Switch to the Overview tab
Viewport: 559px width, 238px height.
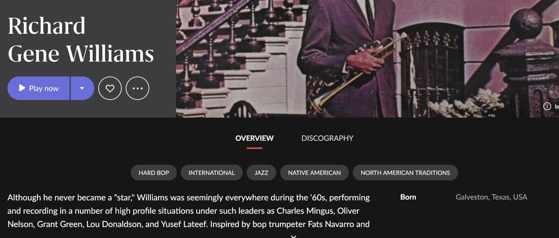pos(255,138)
